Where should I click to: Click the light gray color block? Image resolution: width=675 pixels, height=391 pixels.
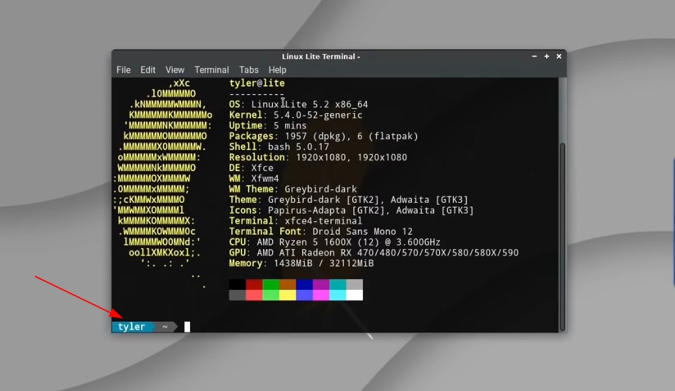coord(355,284)
